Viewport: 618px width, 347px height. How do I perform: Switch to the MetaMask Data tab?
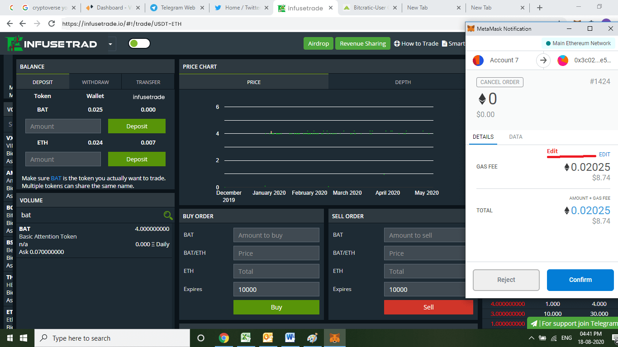click(516, 137)
